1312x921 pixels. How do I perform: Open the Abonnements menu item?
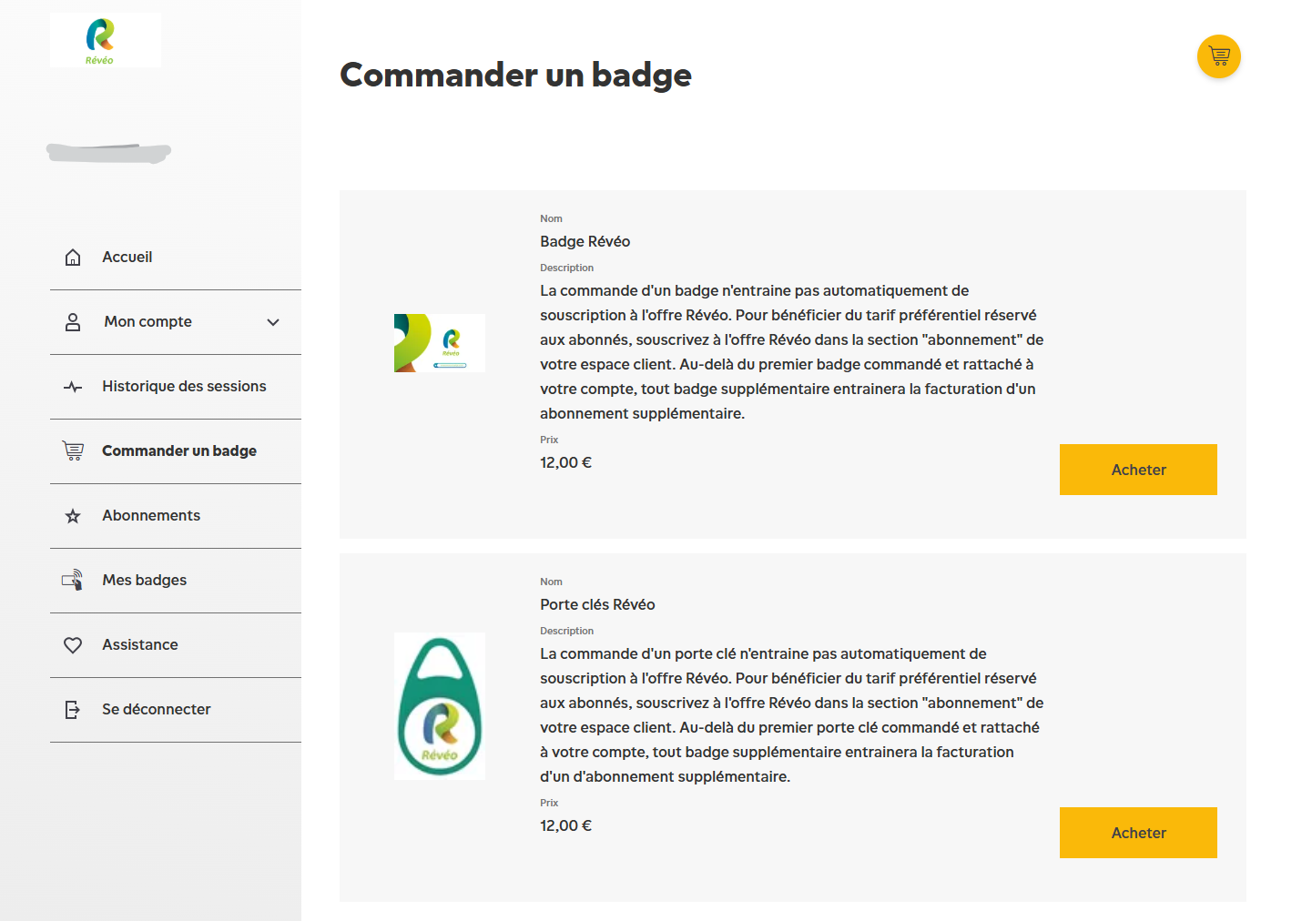tap(151, 516)
